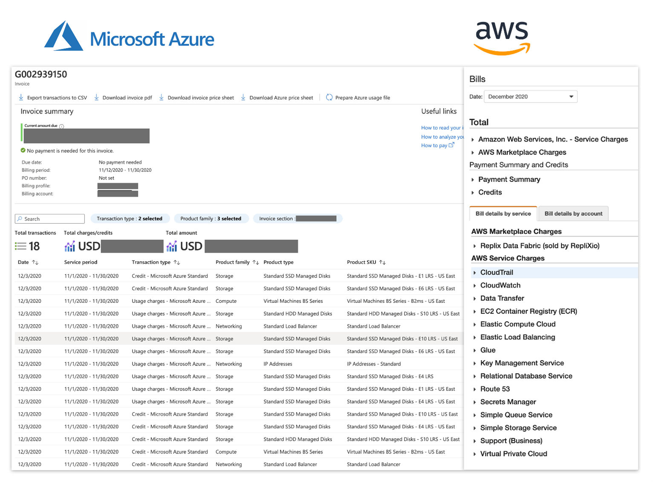Image resolution: width=653 pixels, height=482 pixels.
Task: Expand the Elastic Compute Cloud entry
Action: click(x=475, y=325)
